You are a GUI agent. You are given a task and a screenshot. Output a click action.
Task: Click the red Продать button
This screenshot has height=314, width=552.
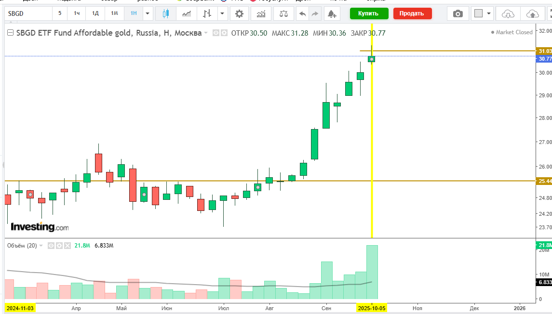[x=412, y=13]
